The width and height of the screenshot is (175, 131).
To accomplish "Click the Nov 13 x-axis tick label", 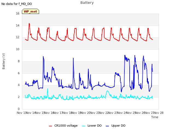I will pos(22,113).
